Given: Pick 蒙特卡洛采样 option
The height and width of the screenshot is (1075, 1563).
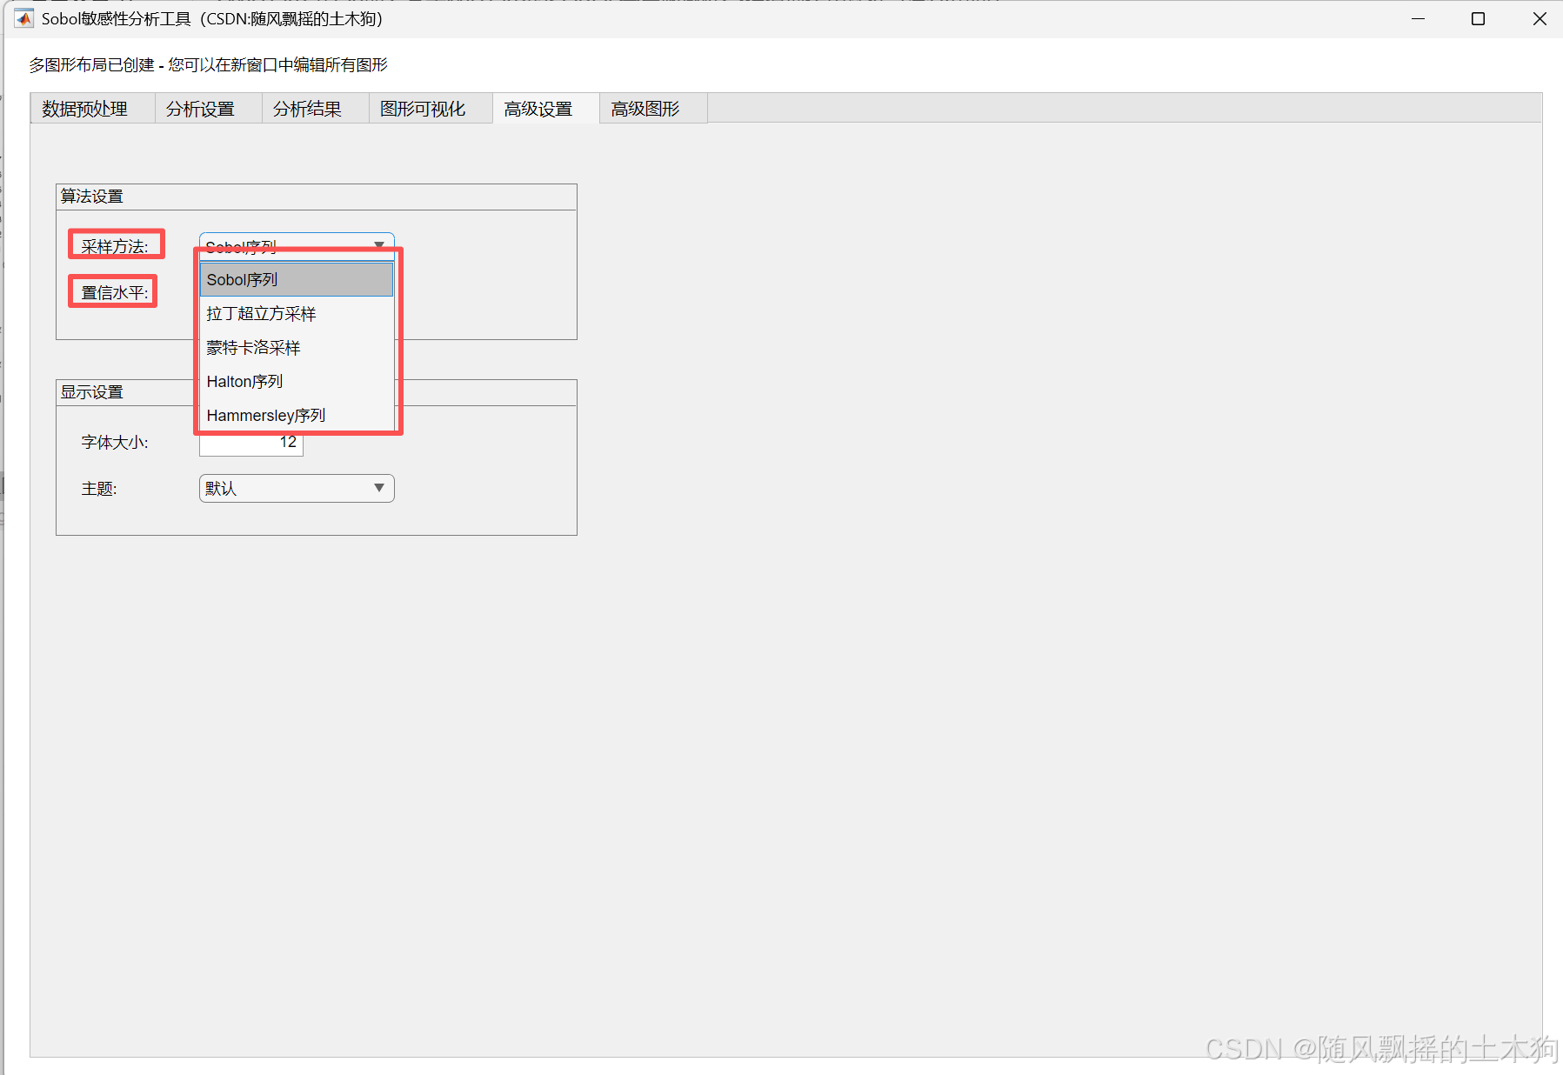Looking at the screenshot, I should point(297,348).
